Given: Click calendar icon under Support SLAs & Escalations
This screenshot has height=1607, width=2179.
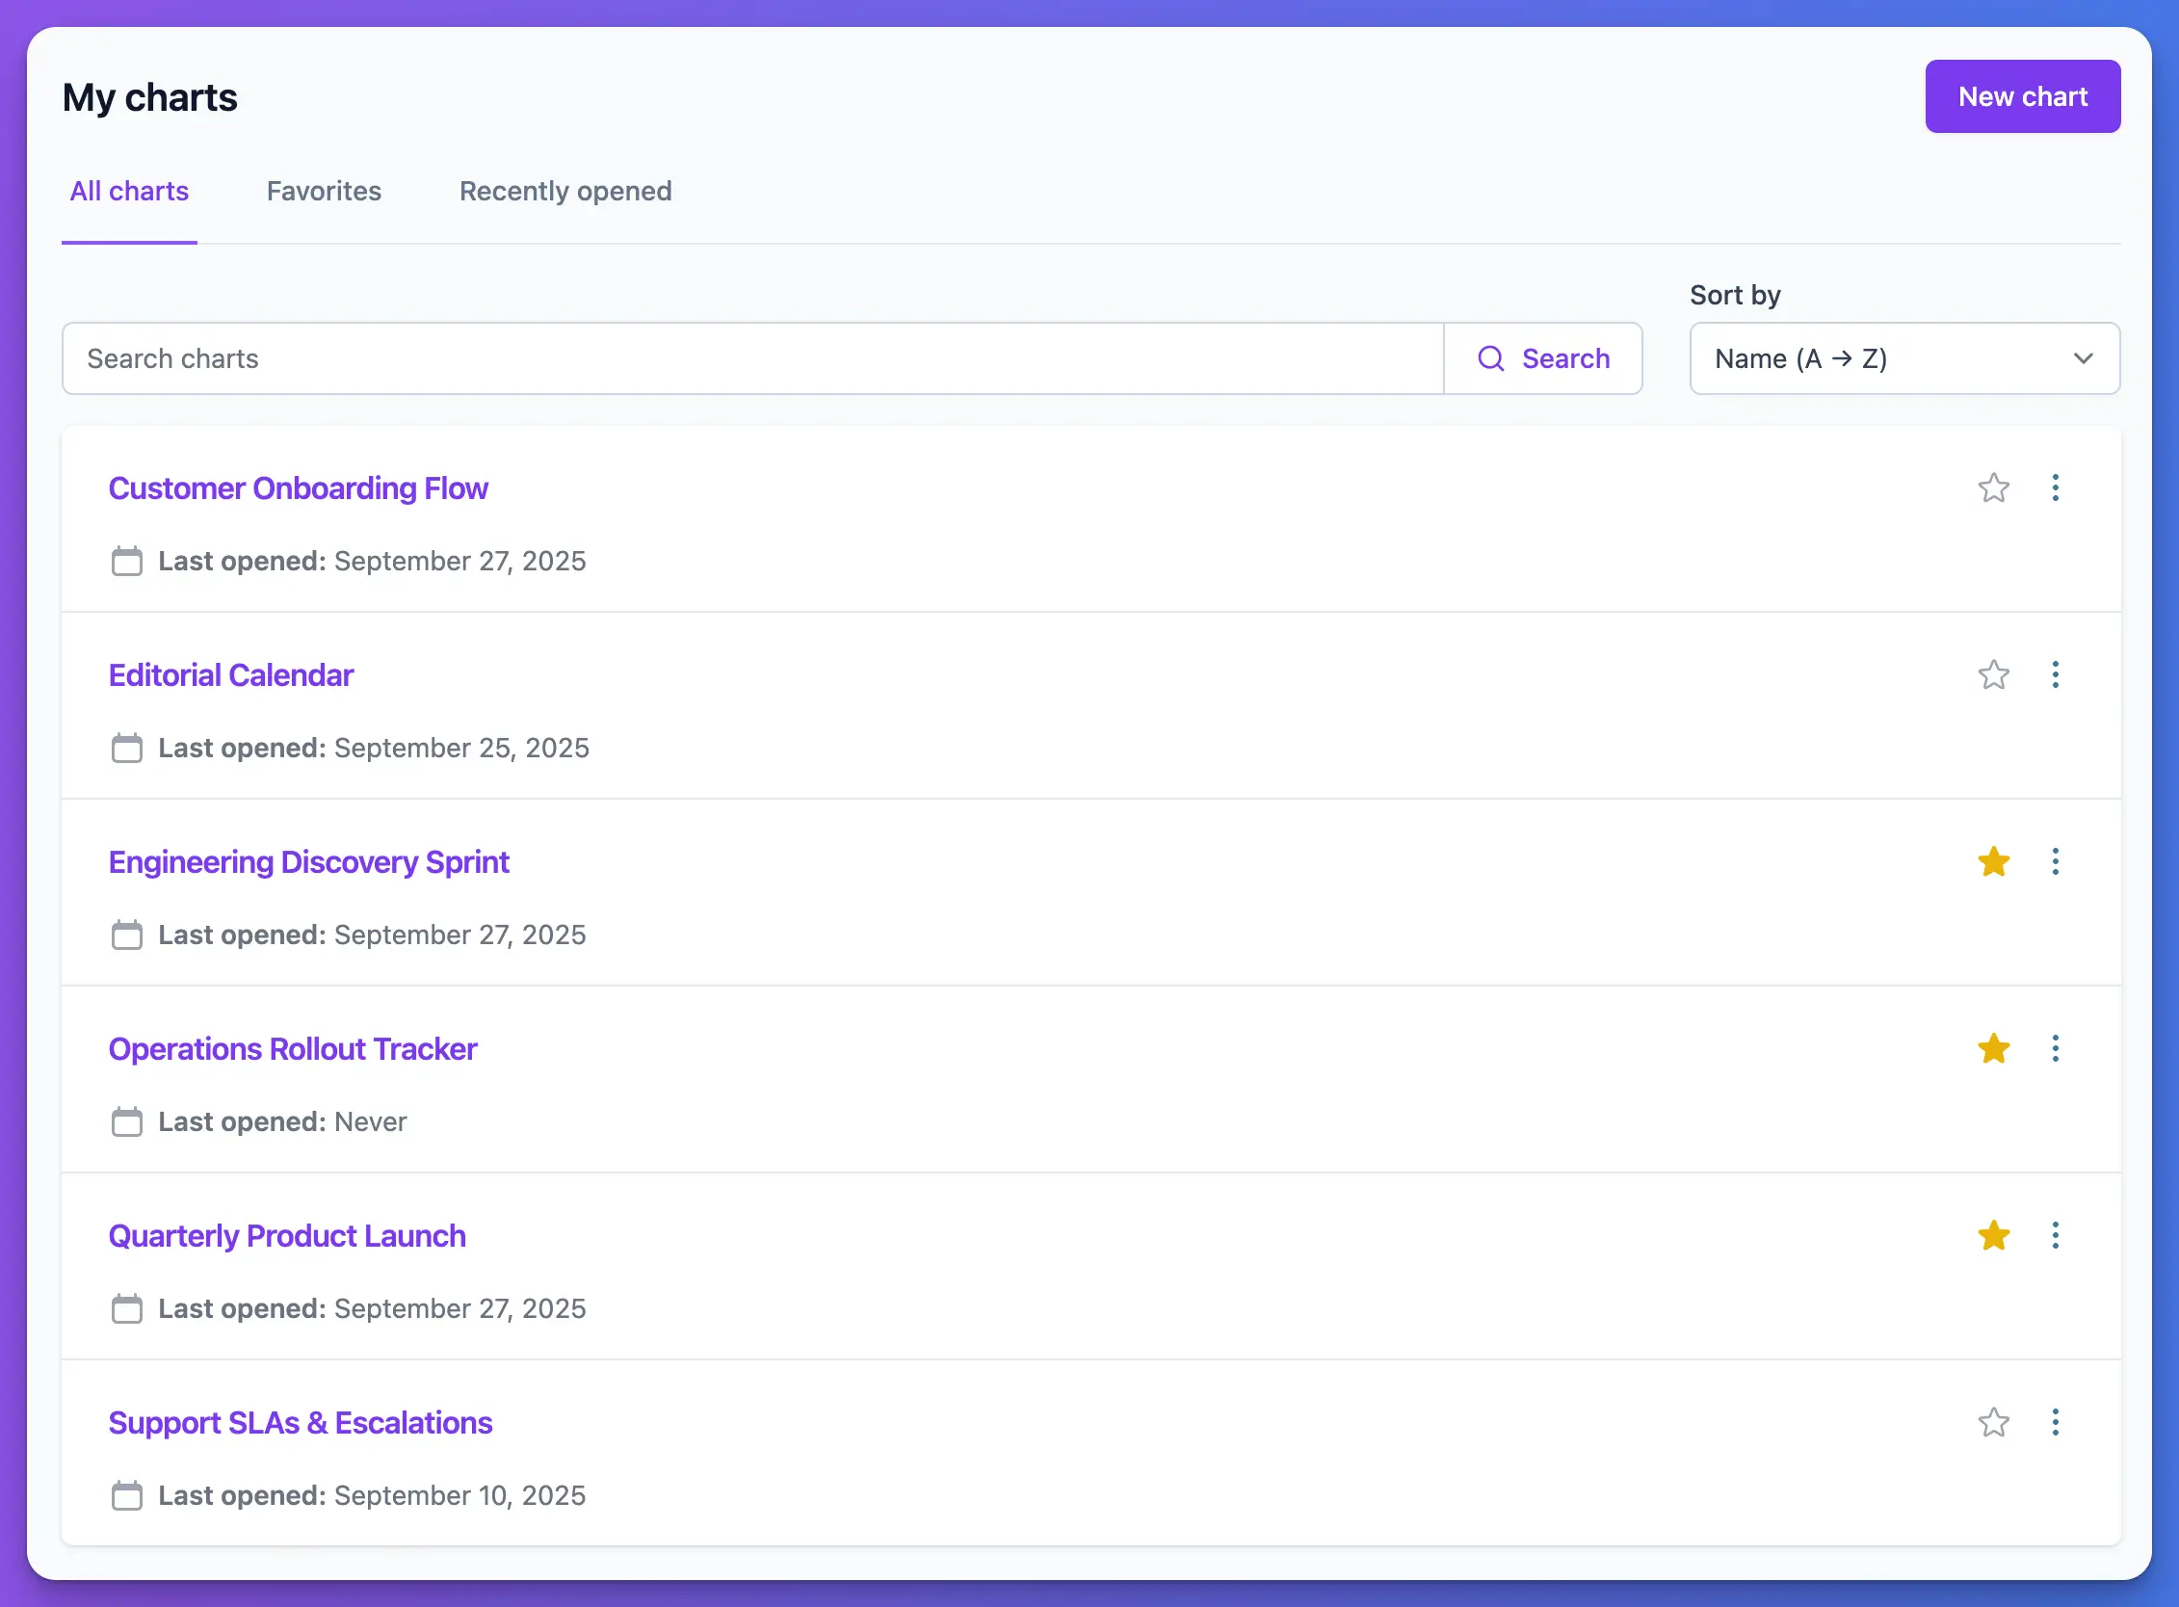Looking at the screenshot, I should pos(126,1494).
